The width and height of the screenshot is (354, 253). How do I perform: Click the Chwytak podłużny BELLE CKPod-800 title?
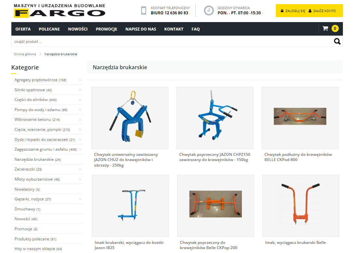point(298,157)
